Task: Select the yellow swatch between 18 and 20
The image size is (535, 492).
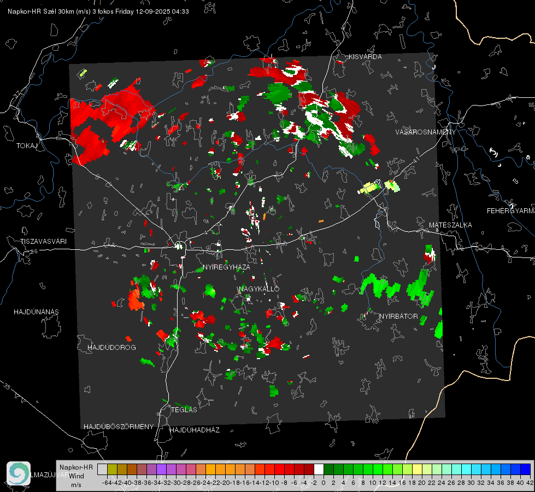Action: point(417,469)
